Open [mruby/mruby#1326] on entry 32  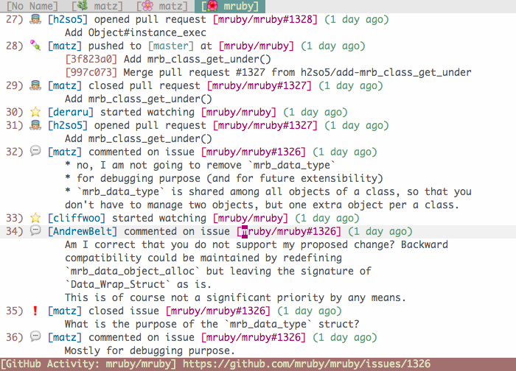pos(254,152)
